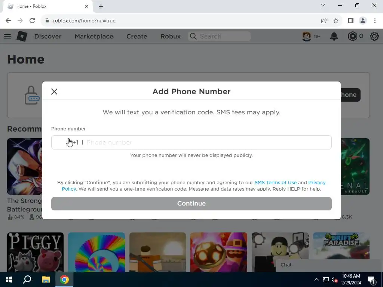
Task: Open the Marketplace page
Action: (94, 36)
